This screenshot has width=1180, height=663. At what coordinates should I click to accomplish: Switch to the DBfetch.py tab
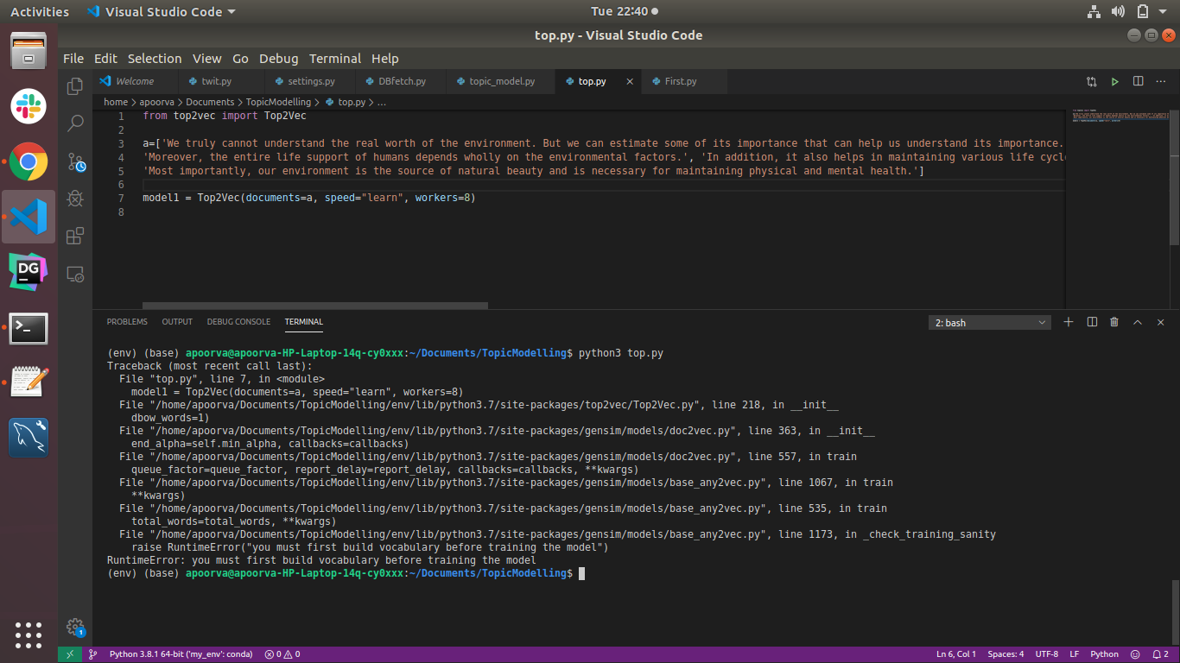(x=401, y=81)
